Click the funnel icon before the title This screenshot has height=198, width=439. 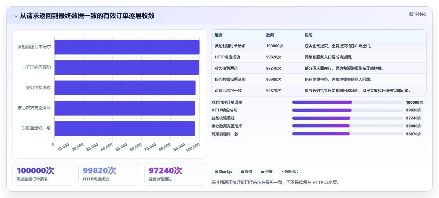[15, 16]
